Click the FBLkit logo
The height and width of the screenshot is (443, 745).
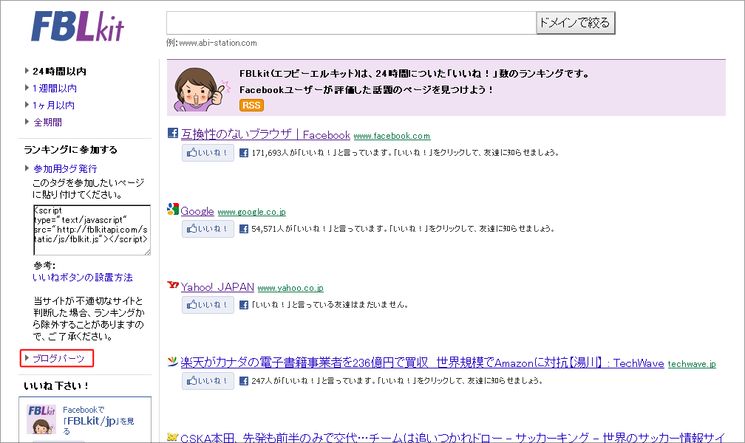pos(78,26)
